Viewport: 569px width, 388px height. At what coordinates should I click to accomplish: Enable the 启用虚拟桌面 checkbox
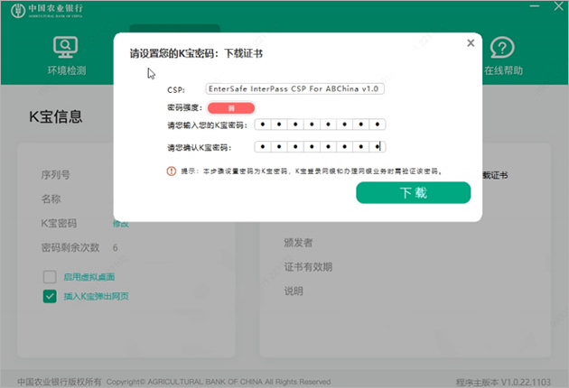[x=50, y=276]
